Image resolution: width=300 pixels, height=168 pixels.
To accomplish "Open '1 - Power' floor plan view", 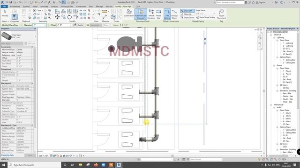I will point(287,71).
